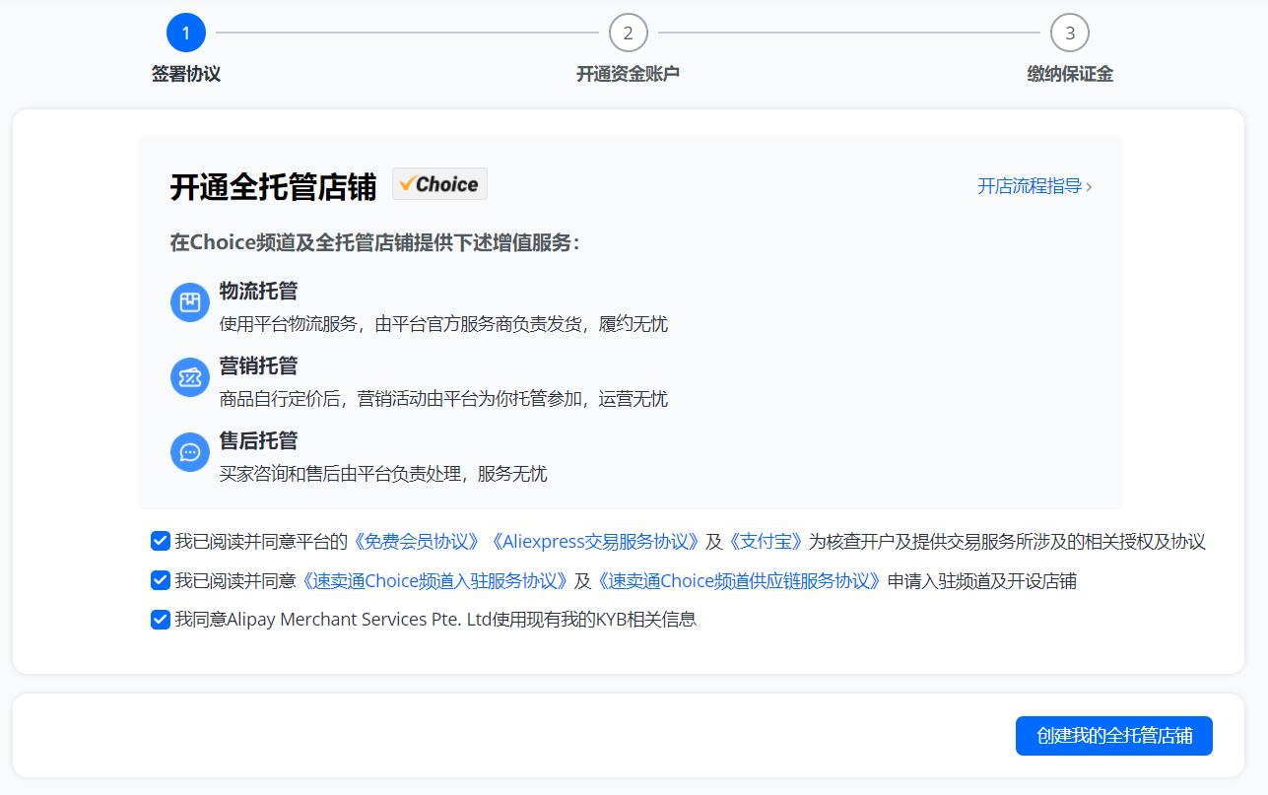Screen dimensions: 1268x795
Task: Uncheck the first platform agreements checkbox
Action: (160, 540)
